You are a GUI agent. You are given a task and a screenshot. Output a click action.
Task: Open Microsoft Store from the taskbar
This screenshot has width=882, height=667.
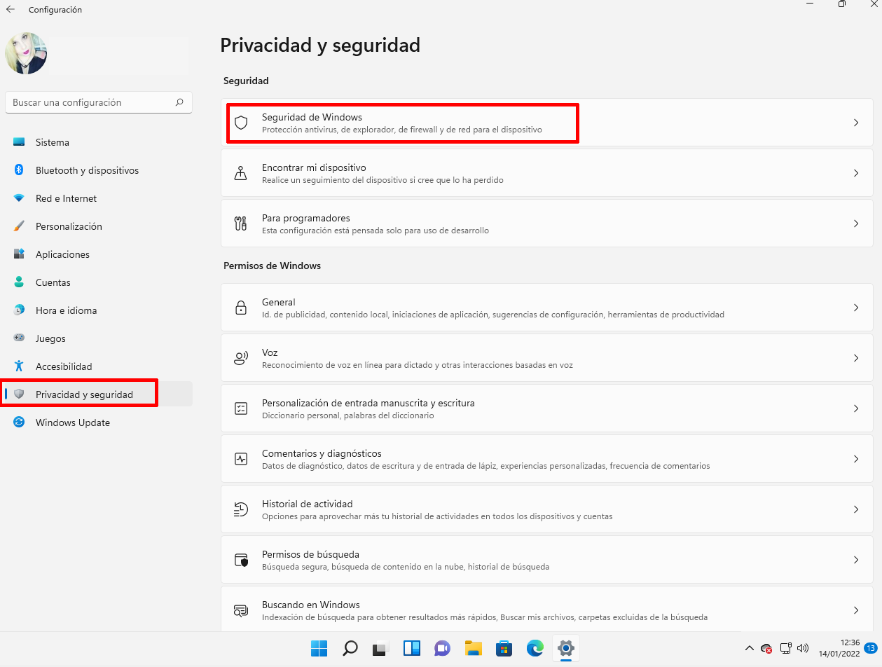point(504,649)
